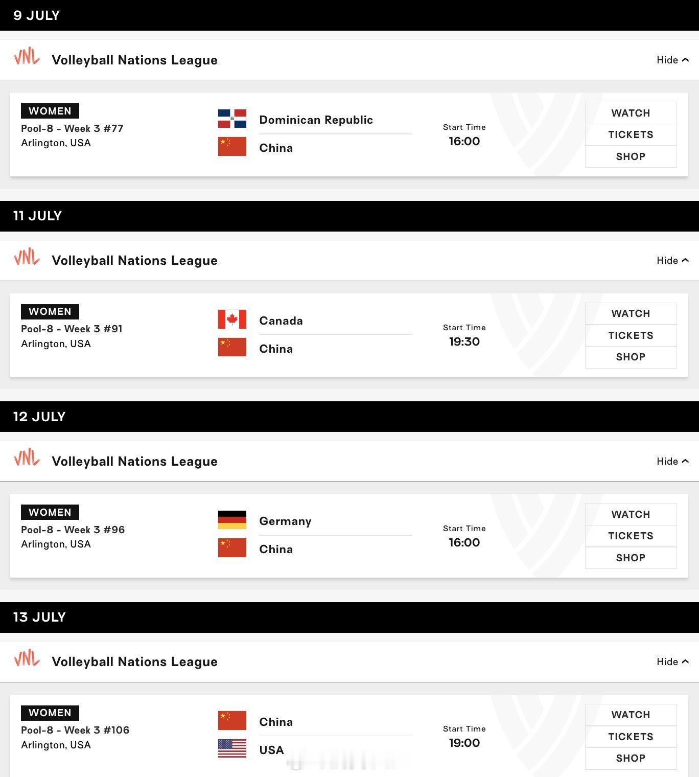The height and width of the screenshot is (777, 699).
Task: Open tickets for match #96
Action: [631, 536]
